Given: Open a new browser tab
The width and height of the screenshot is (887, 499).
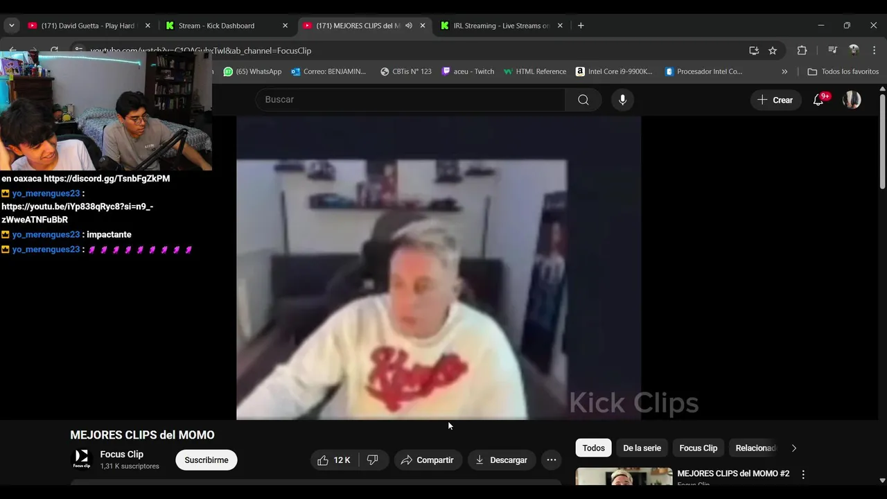Looking at the screenshot, I should 581,26.
